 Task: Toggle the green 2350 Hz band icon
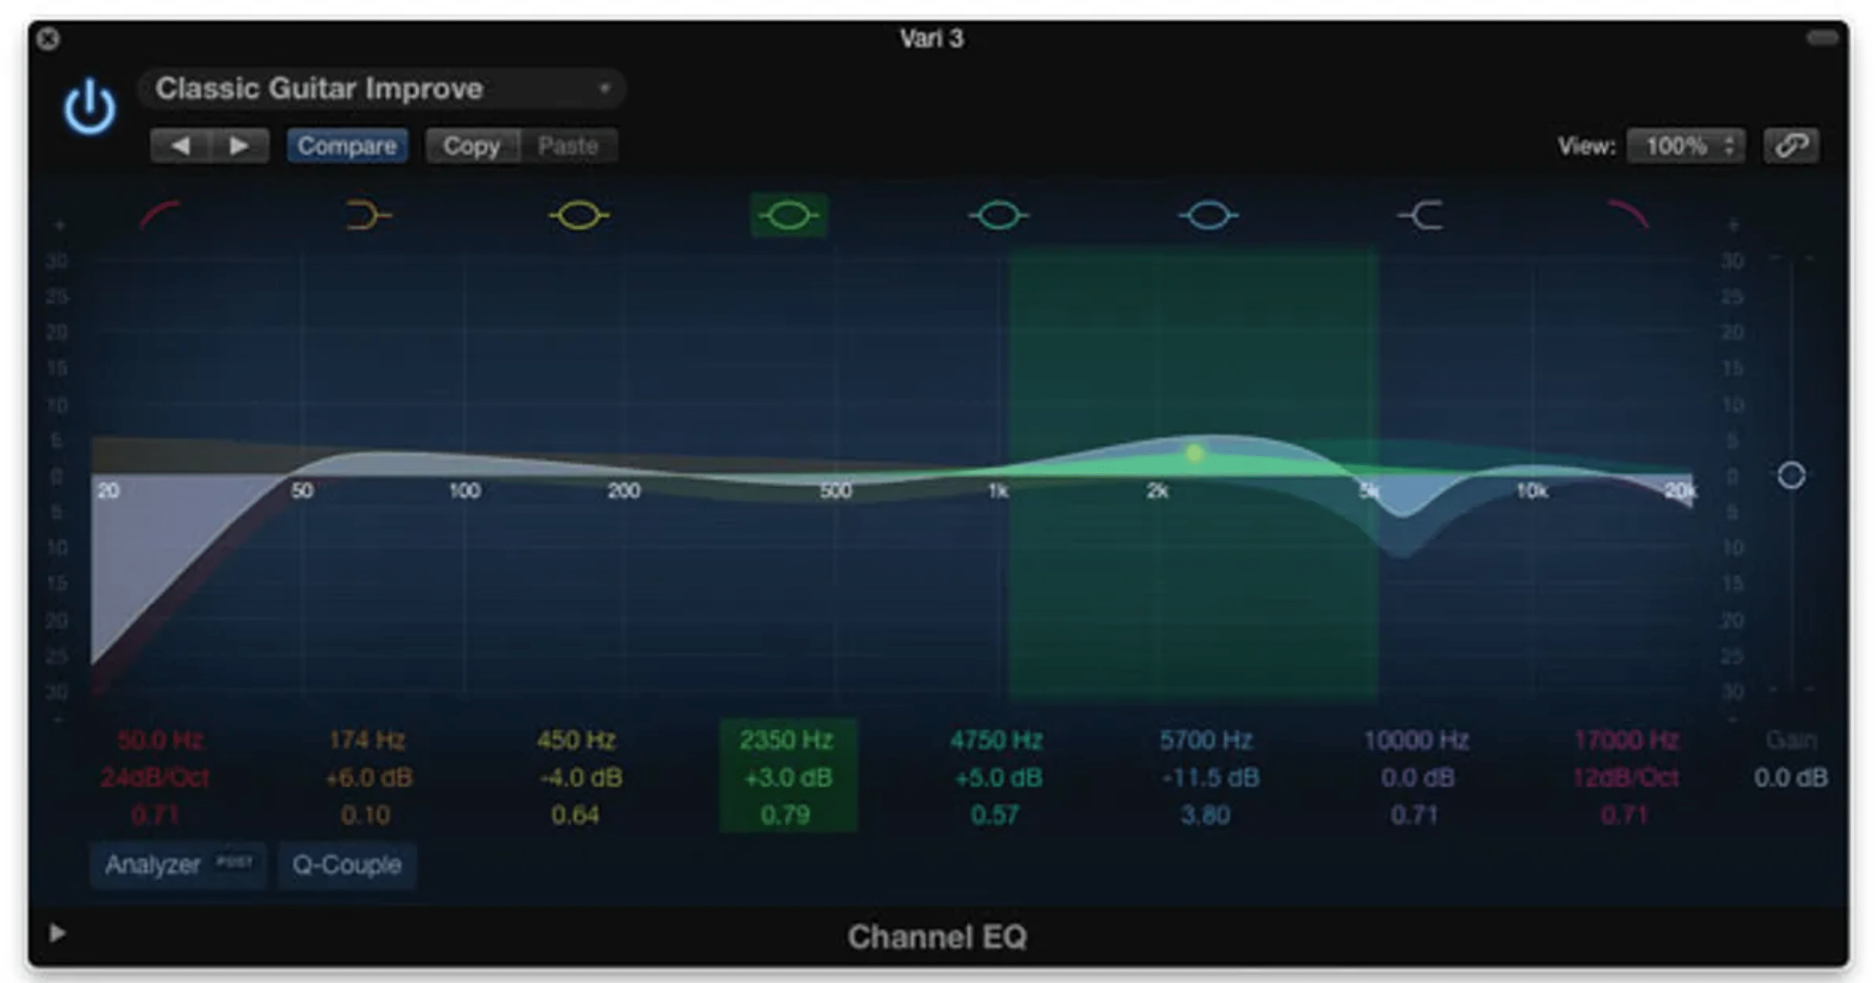point(788,216)
